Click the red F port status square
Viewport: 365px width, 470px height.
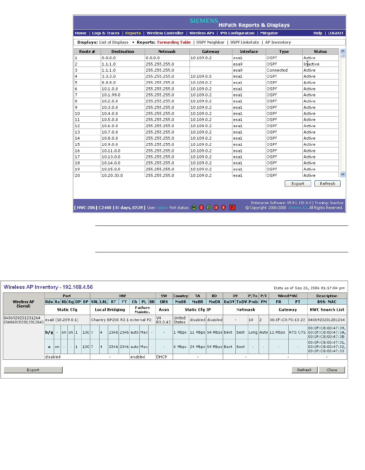point(232,208)
